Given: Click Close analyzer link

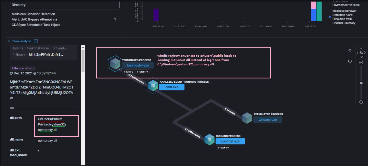Looking at the screenshot, I should pyautogui.click(x=22, y=41).
